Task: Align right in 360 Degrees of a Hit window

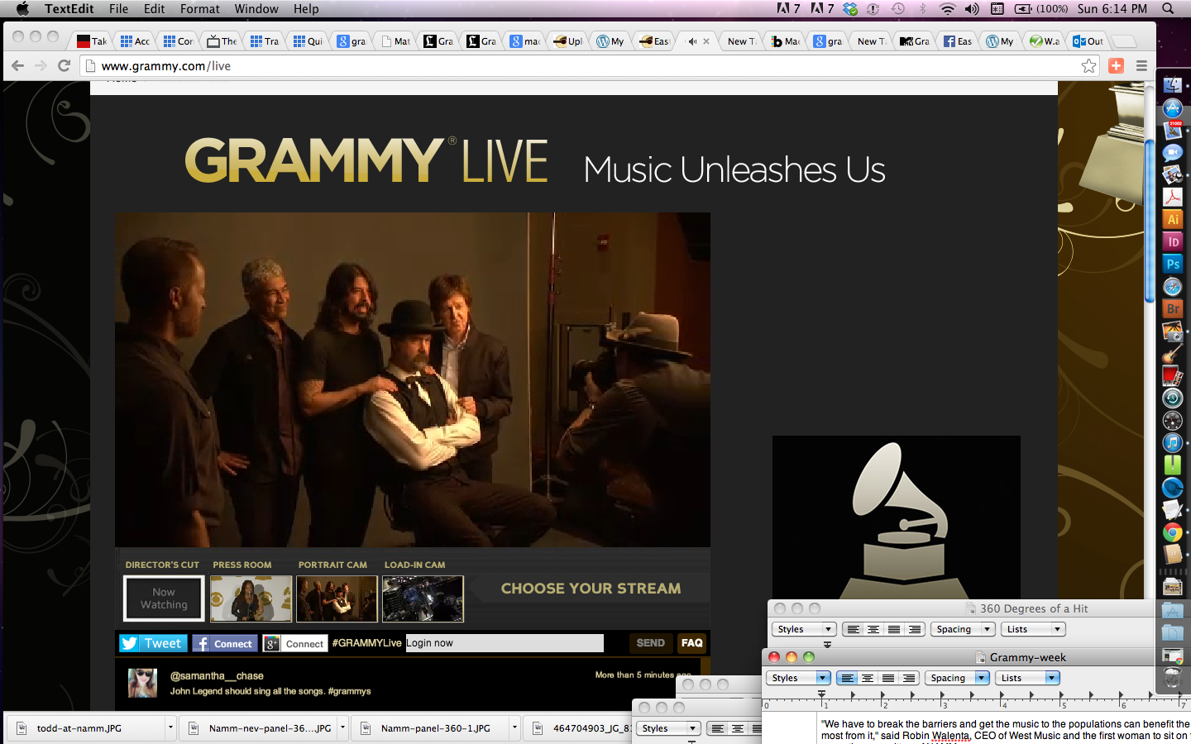Action: point(914,629)
